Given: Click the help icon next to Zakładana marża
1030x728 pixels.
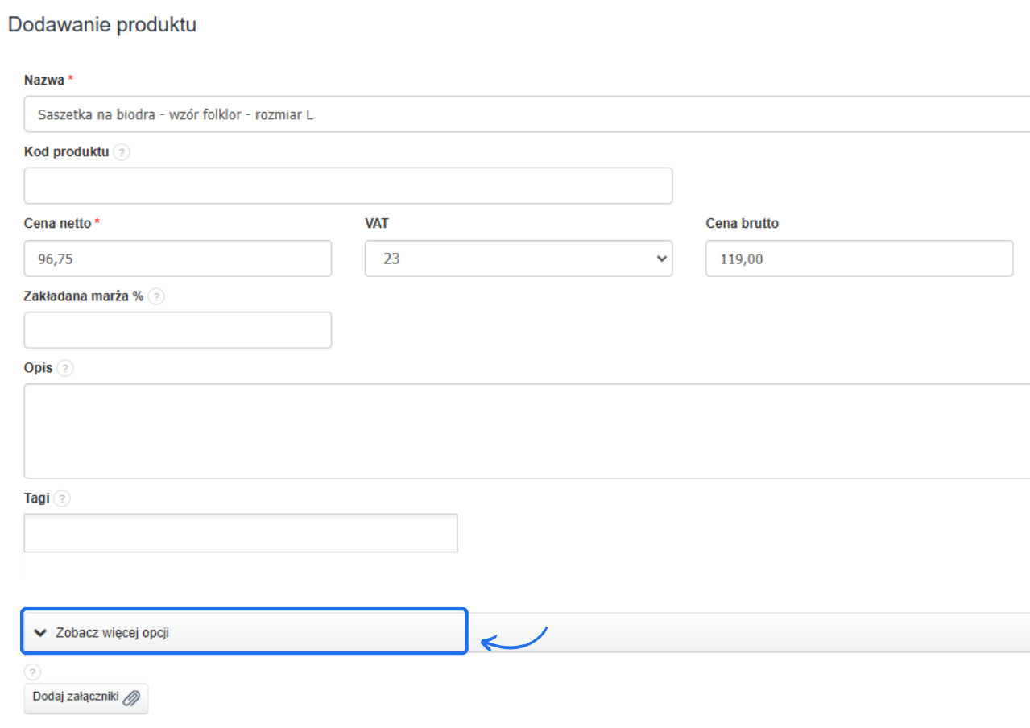Looking at the screenshot, I should point(156,296).
